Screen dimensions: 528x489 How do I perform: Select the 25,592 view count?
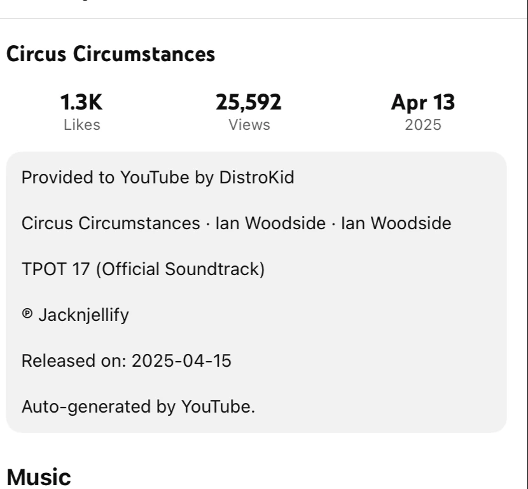(249, 103)
